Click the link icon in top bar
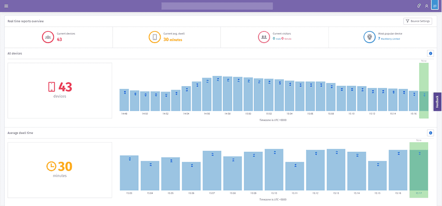This screenshot has height=206, width=442. pyautogui.click(x=419, y=6)
